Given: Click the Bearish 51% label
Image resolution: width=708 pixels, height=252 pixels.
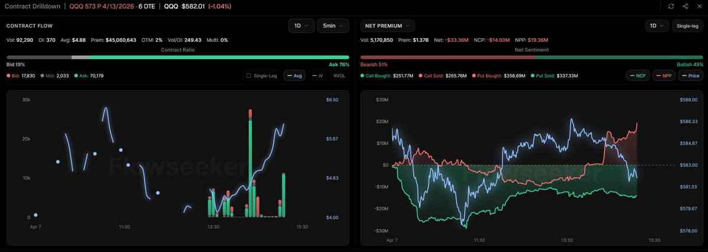Looking at the screenshot, I should click(x=374, y=64).
